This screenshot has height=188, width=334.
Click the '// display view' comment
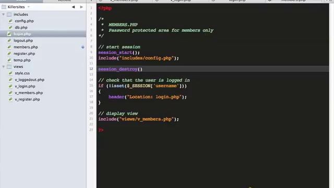point(118,114)
